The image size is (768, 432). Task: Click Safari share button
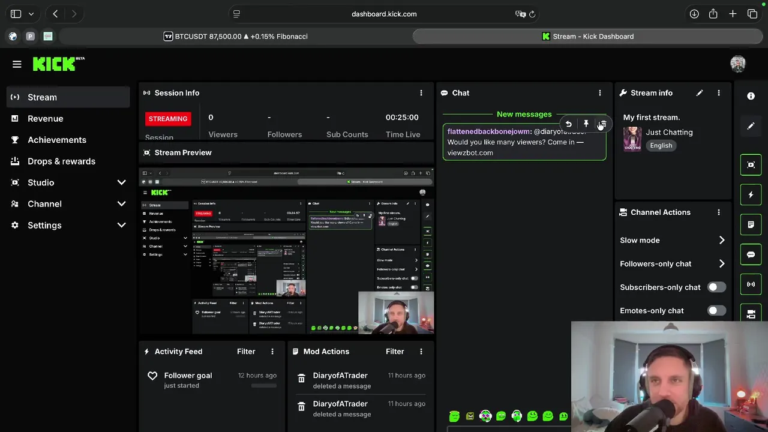(x=713, y=14)
